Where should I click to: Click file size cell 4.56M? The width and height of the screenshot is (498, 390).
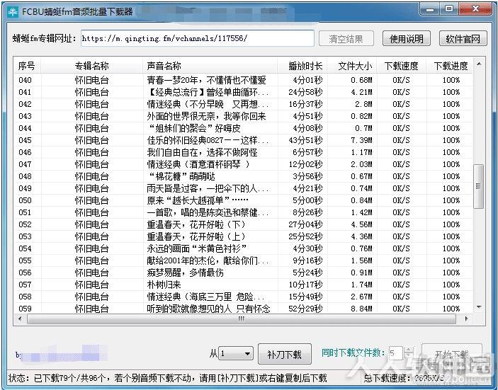click(361, 224)
